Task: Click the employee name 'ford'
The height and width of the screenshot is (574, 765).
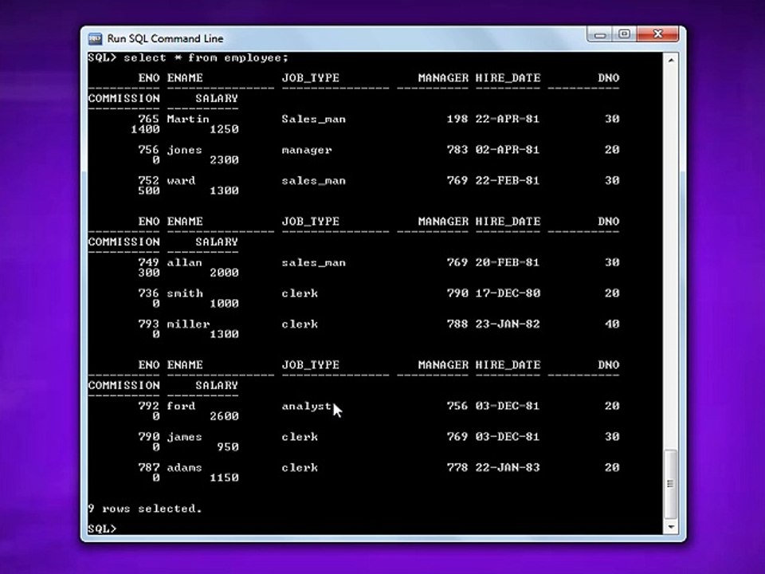Action: click(181, 406)
